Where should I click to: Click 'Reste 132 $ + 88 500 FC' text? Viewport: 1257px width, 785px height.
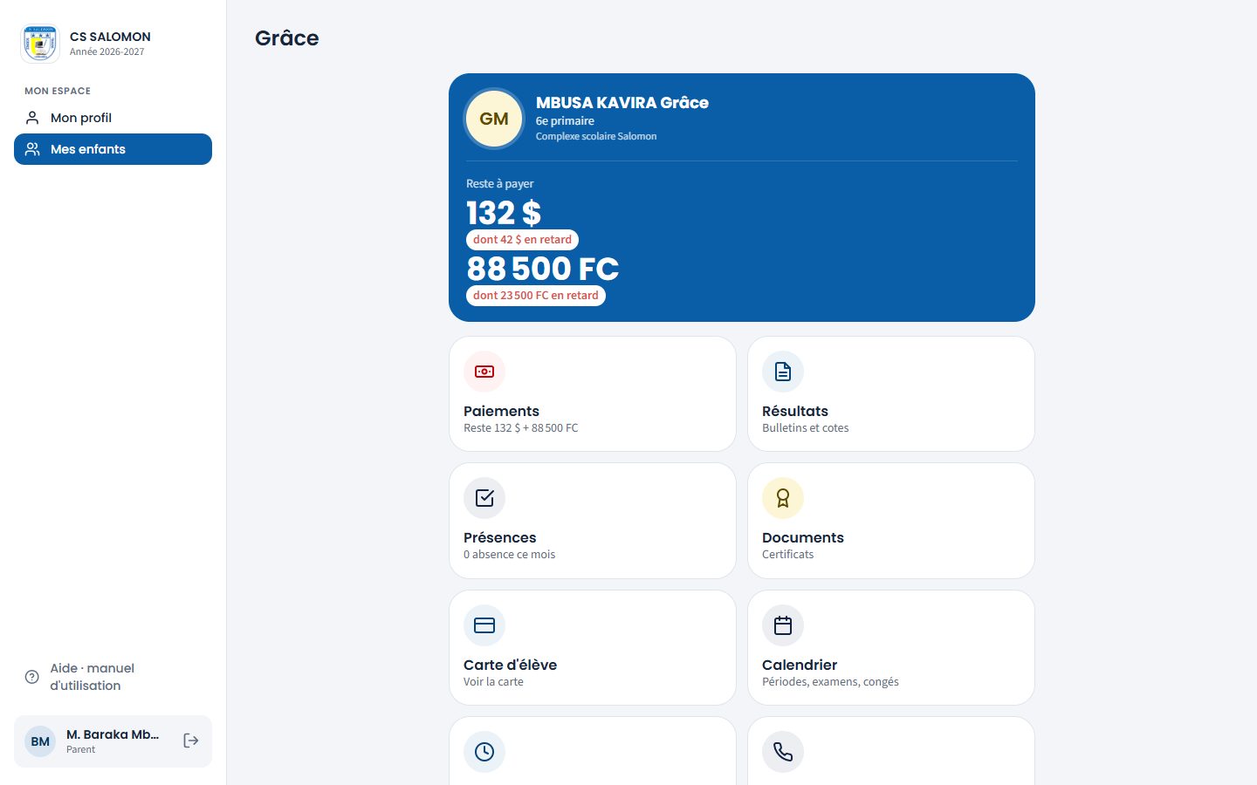(x=521, y=428)
